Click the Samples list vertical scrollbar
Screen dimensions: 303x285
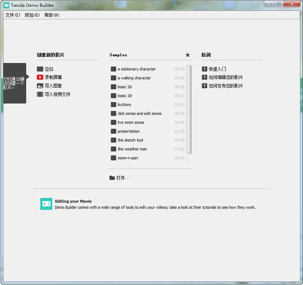click(189, 109)
